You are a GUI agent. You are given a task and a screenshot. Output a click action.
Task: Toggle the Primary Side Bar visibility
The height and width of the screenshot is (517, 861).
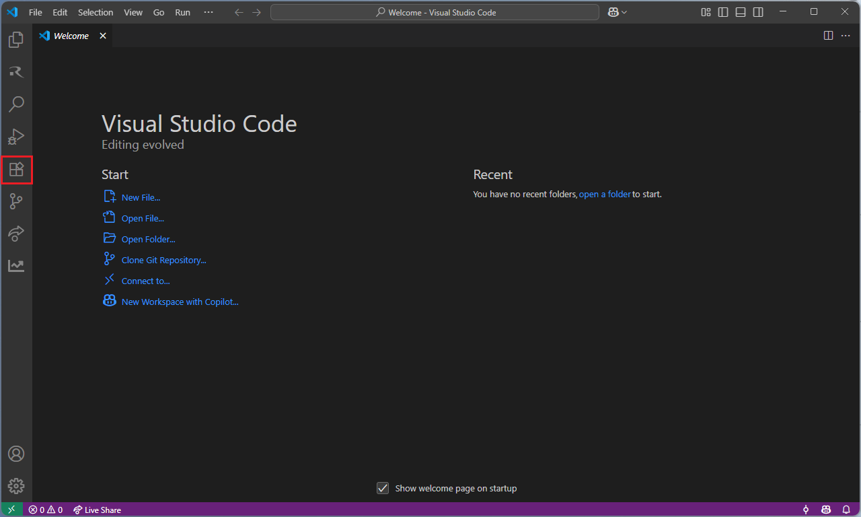pyautogui.click(x=723, y=12)
